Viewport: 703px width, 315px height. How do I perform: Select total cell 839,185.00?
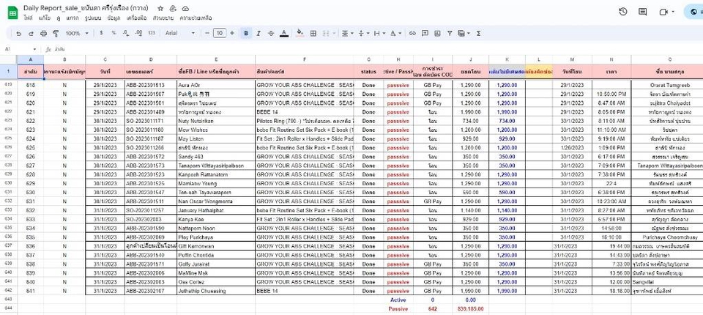pos(470,308)
